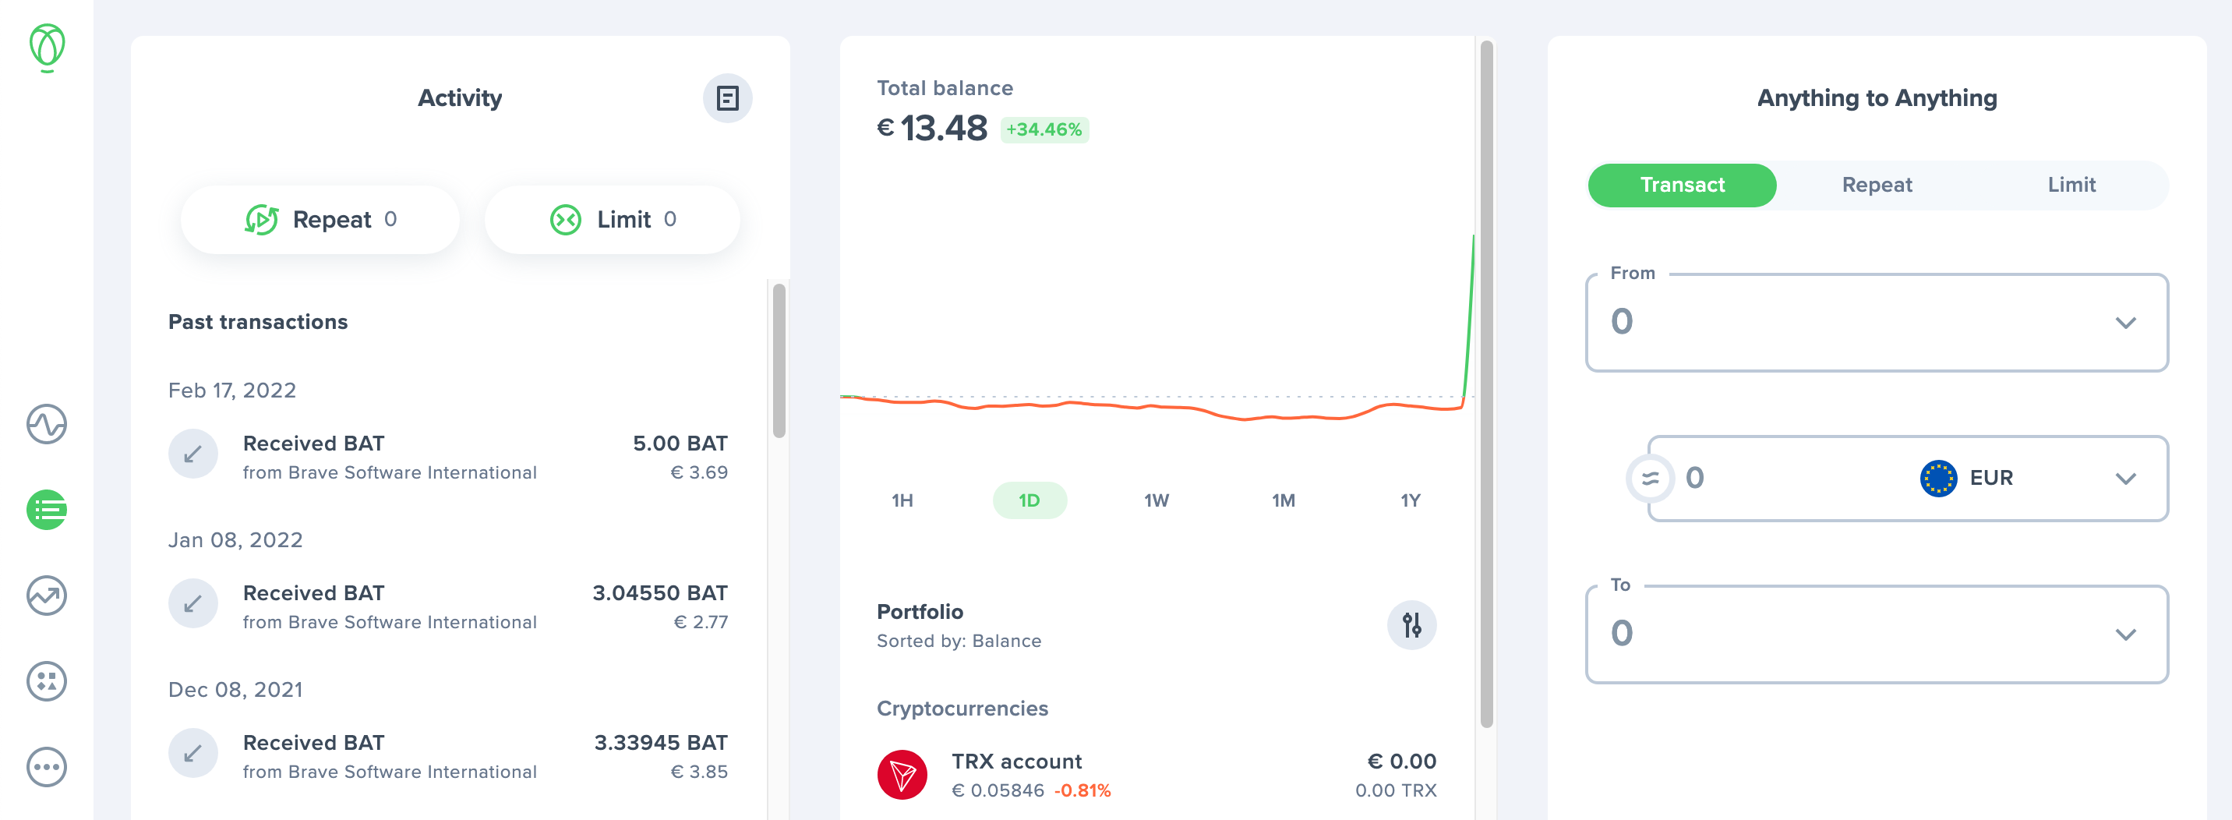The width and height of the screenshot is (2232, 820).
Task: Click the TRX account Tron icon
Action: 902,774
